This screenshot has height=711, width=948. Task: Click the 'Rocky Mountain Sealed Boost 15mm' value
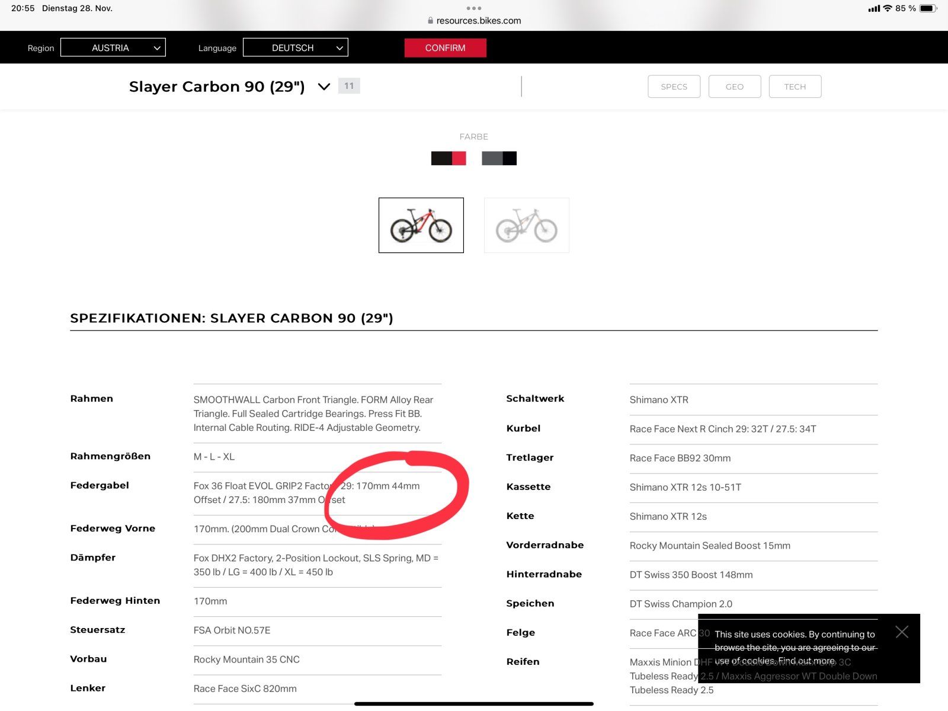pyautogui.click(x=710, y=546)
